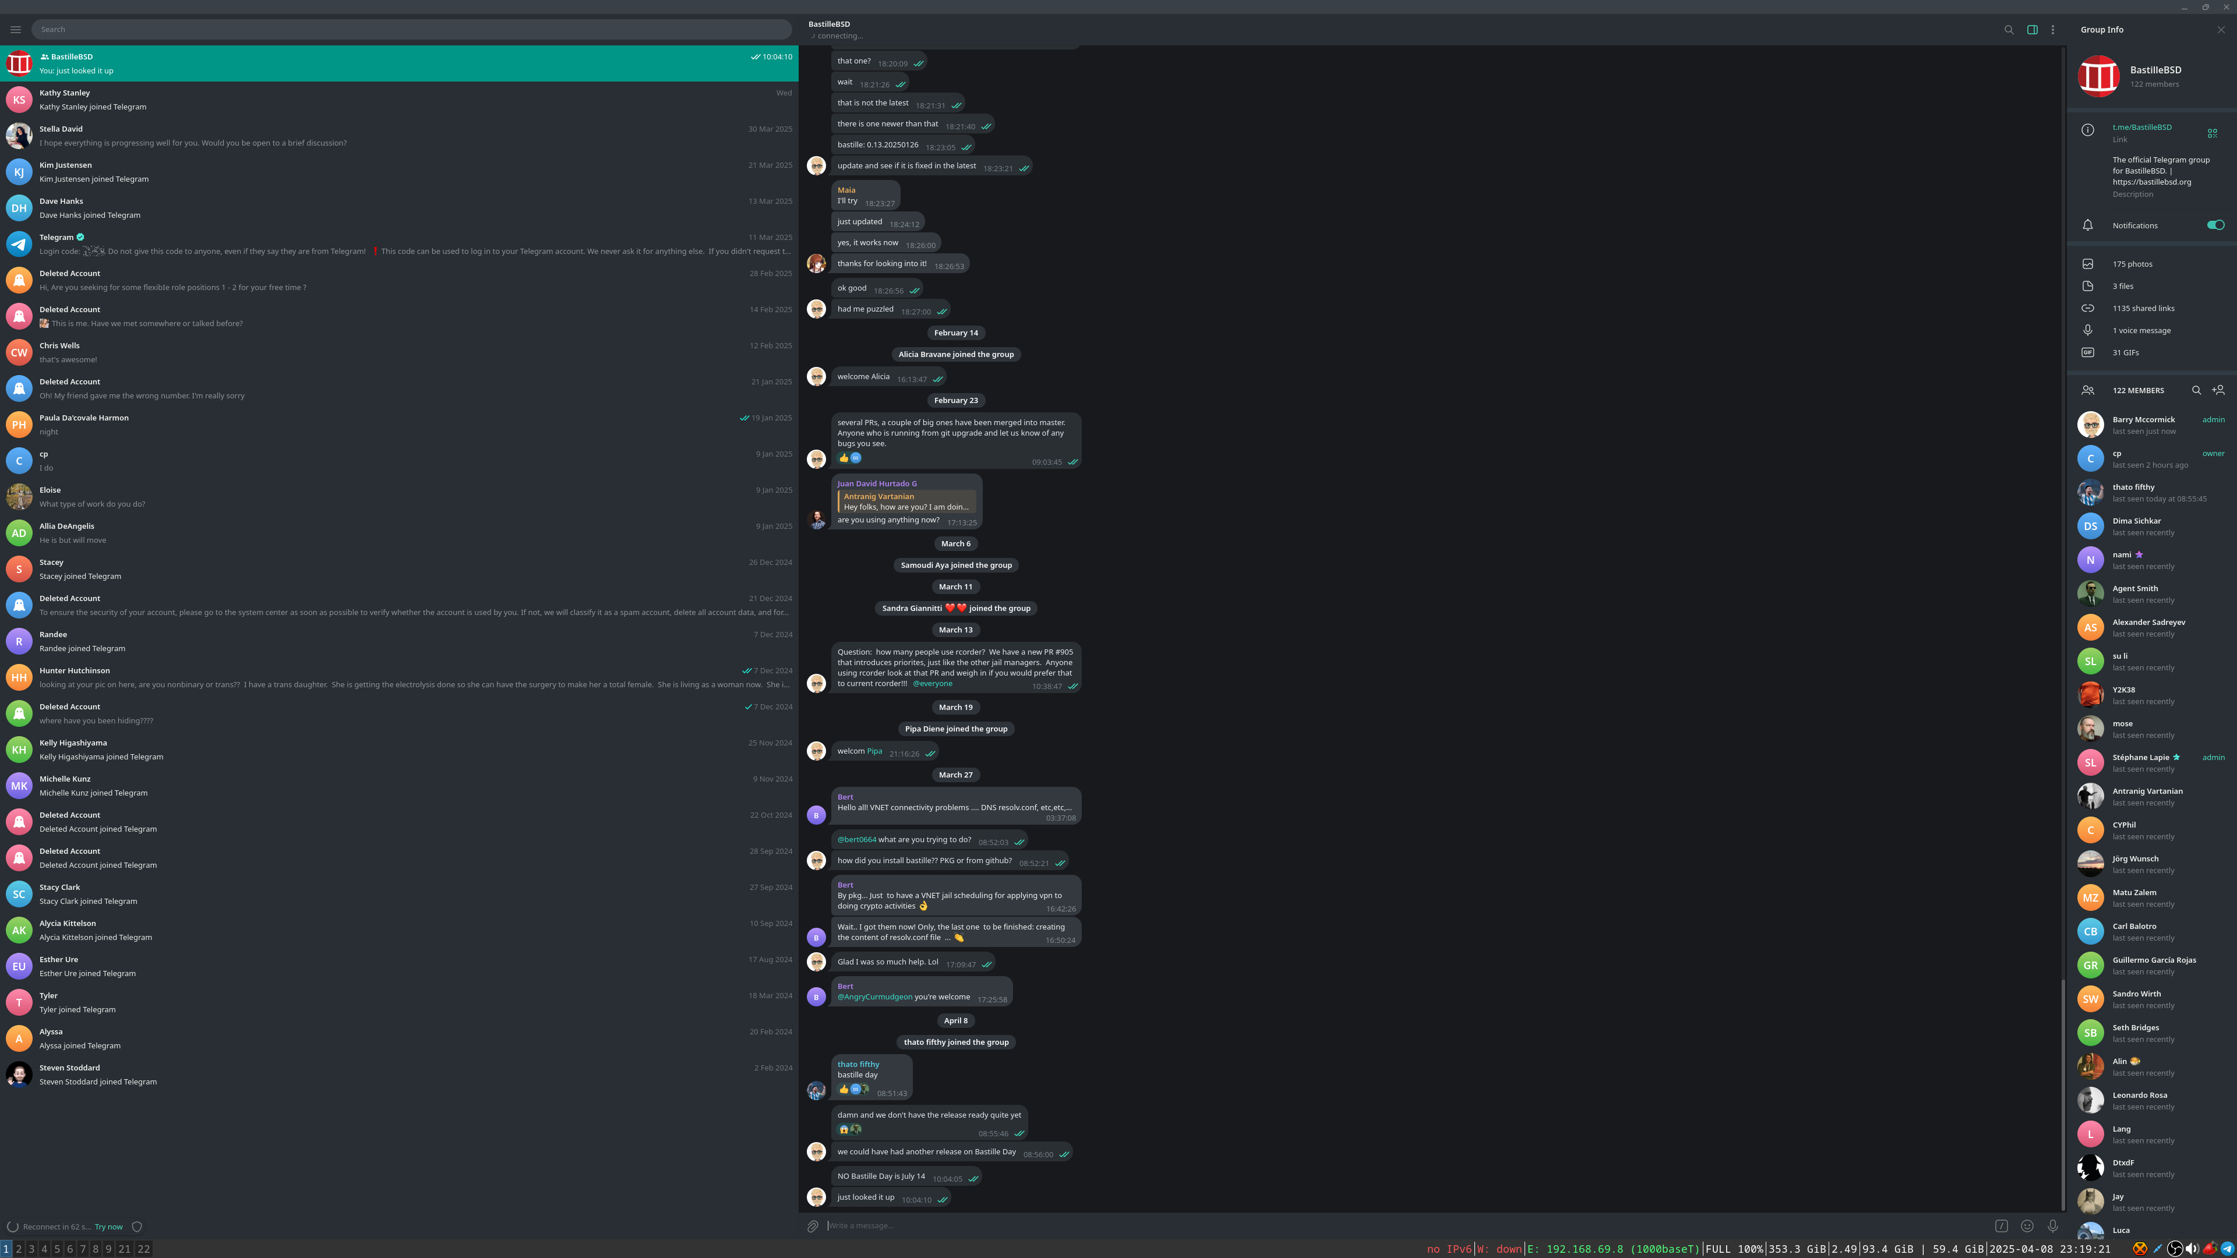Select member cp with owner badge
The width and height of the screenshot is (2237, 1258).
point(2152,458)
